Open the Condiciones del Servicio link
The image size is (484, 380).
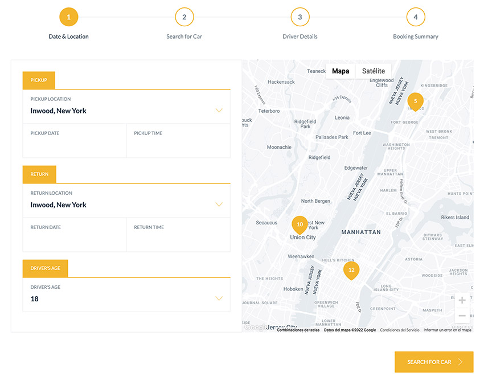pos(399,329)
